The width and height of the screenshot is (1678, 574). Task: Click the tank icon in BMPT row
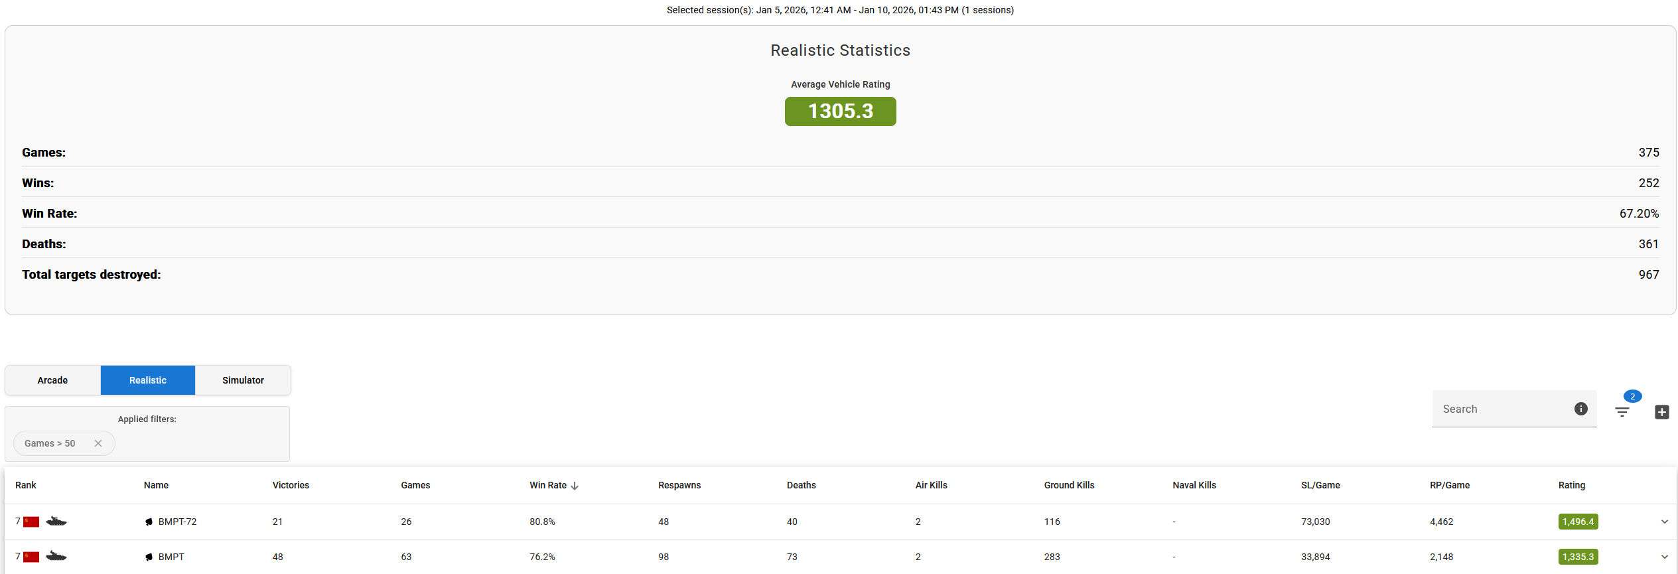pyautogui.click(x=56, y=557)
